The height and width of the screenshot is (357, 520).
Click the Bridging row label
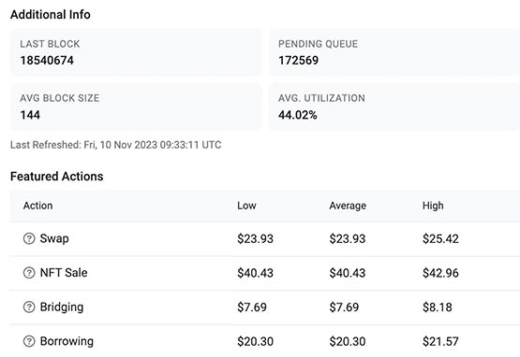tap(62, 307)
